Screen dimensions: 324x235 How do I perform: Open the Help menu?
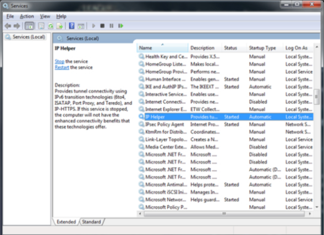(61, 17)
